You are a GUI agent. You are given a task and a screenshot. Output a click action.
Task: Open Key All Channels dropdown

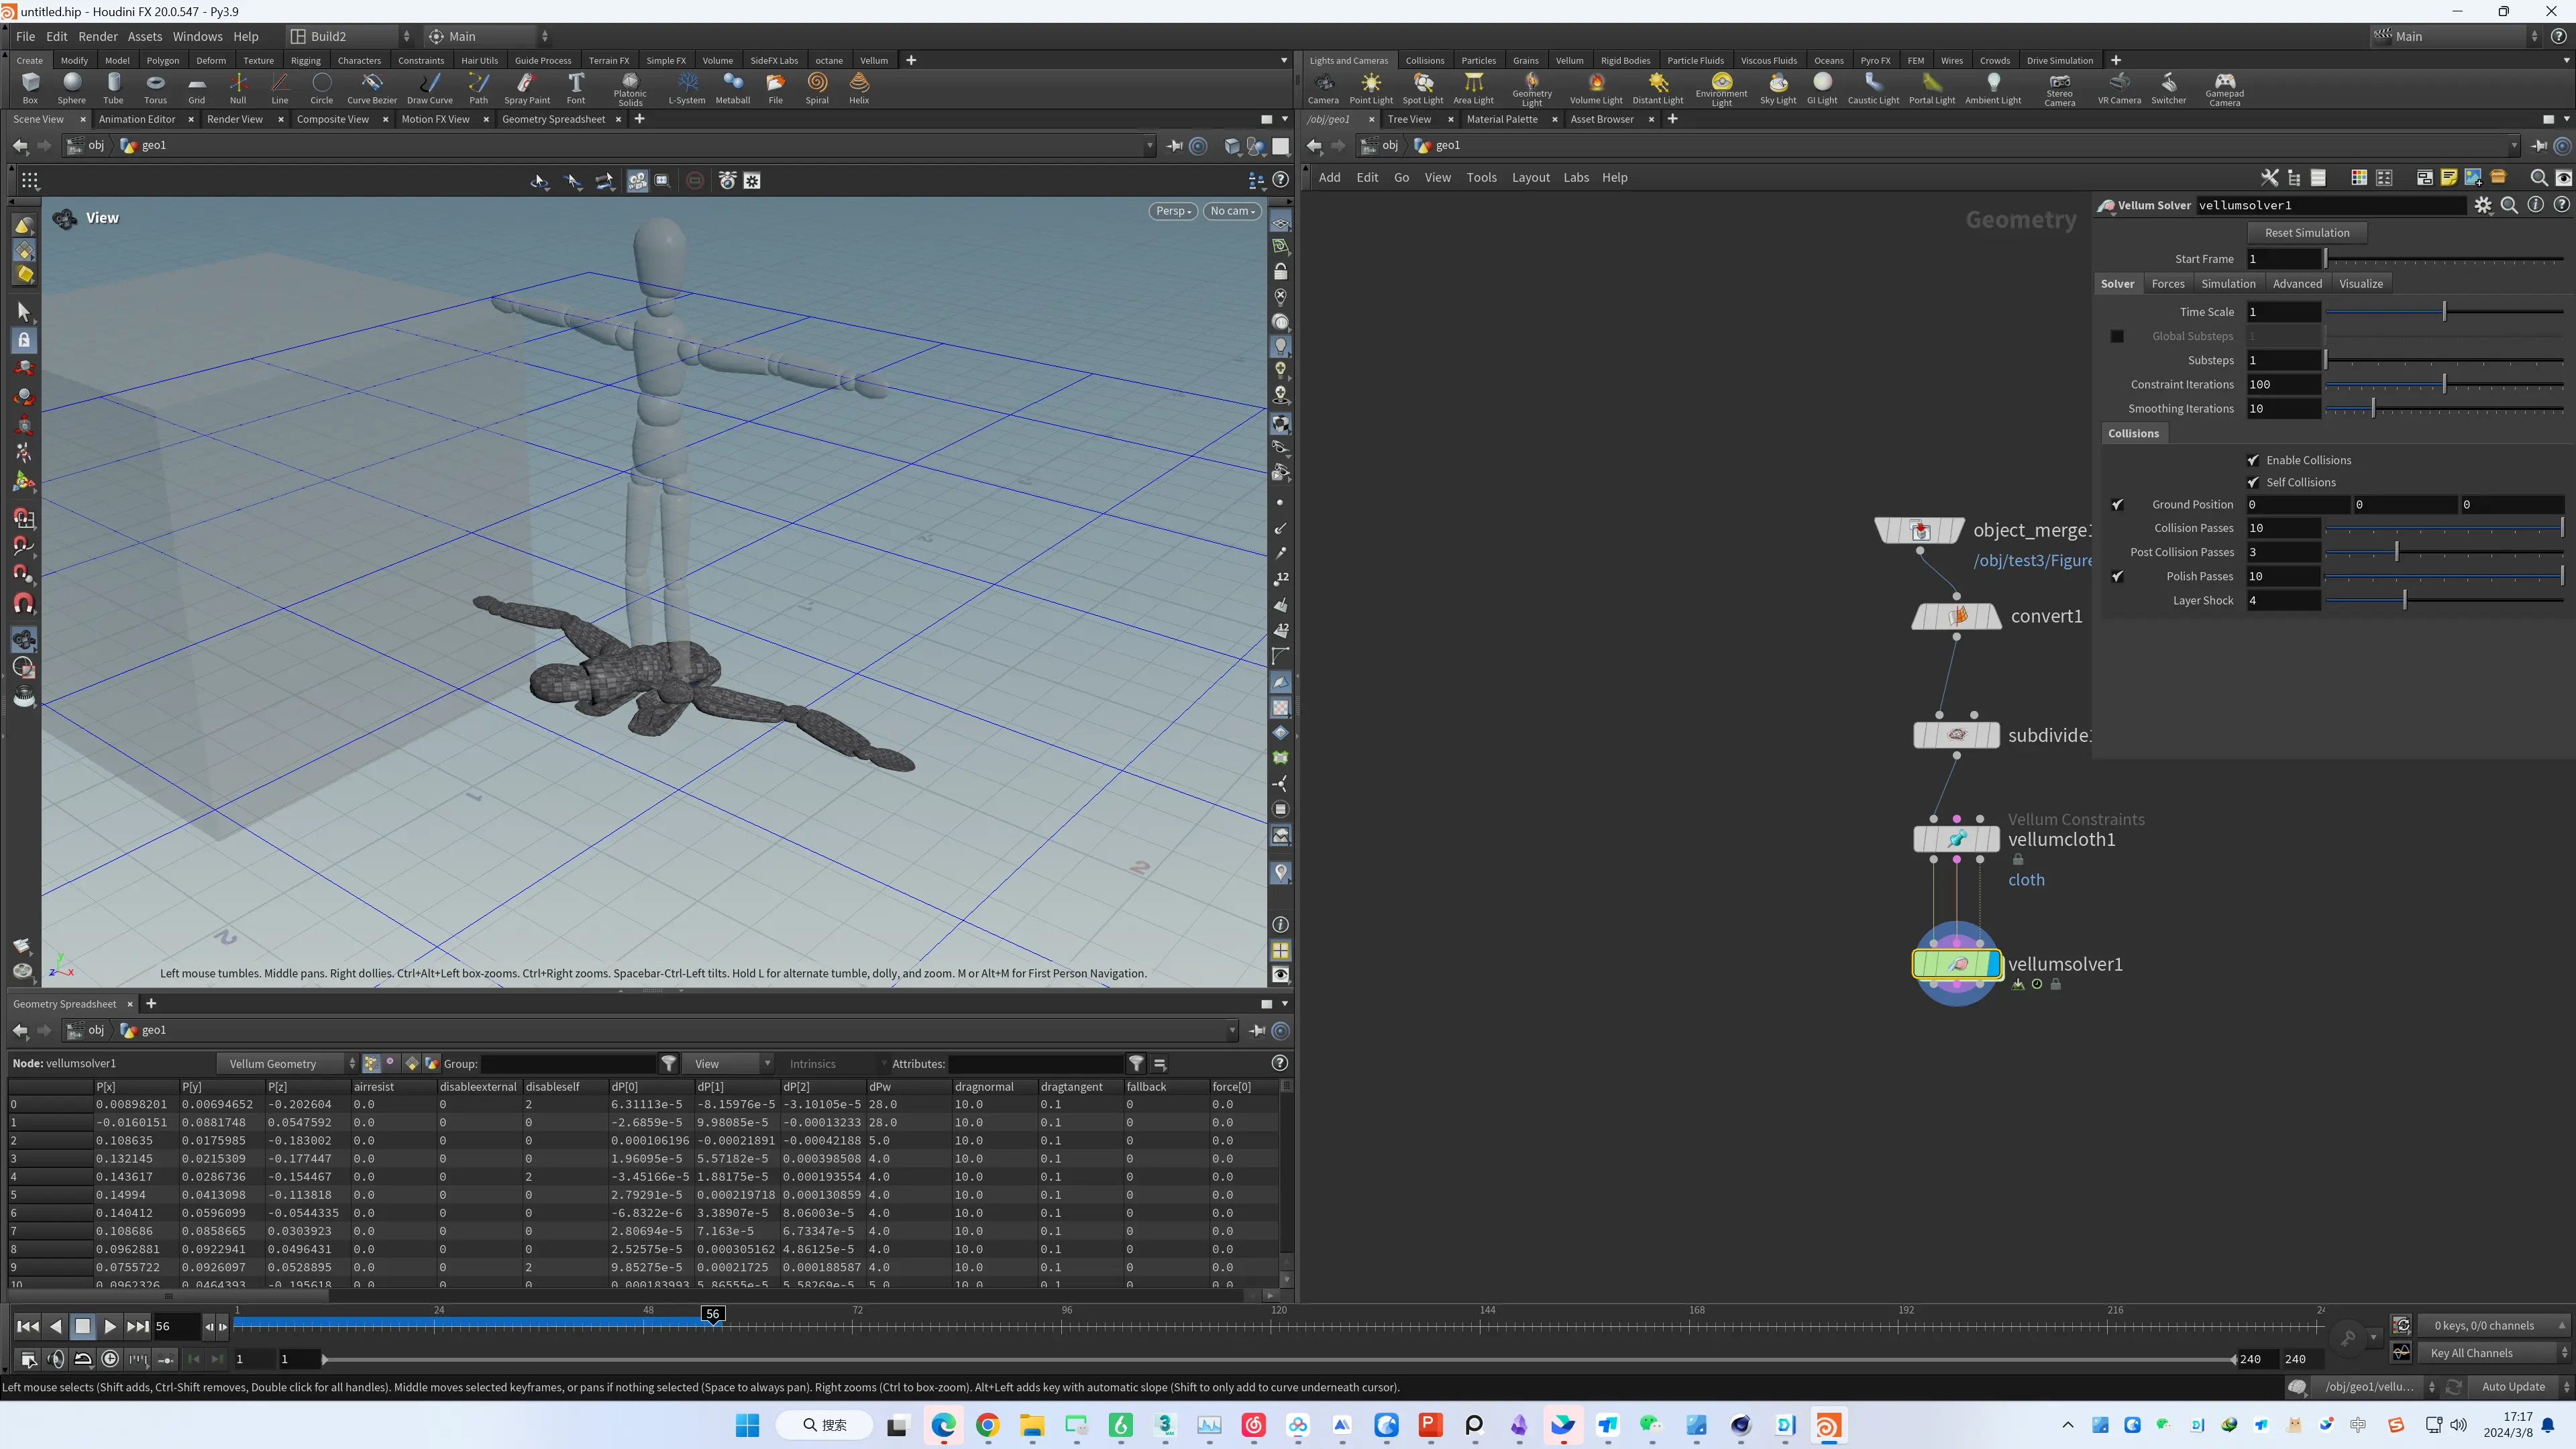[2493, 1353]
